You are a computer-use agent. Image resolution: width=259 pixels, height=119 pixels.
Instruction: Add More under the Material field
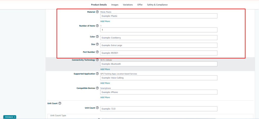coord(105,21)
